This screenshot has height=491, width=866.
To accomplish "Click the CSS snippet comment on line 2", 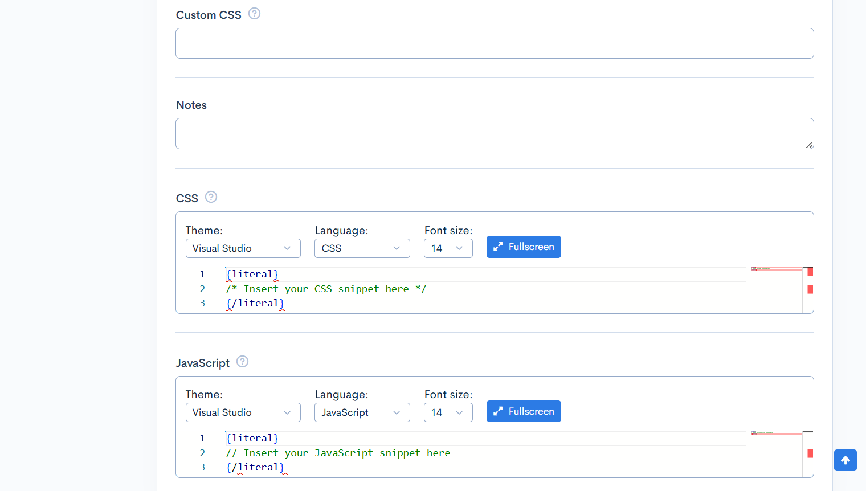I will click(x=326, y=289).
